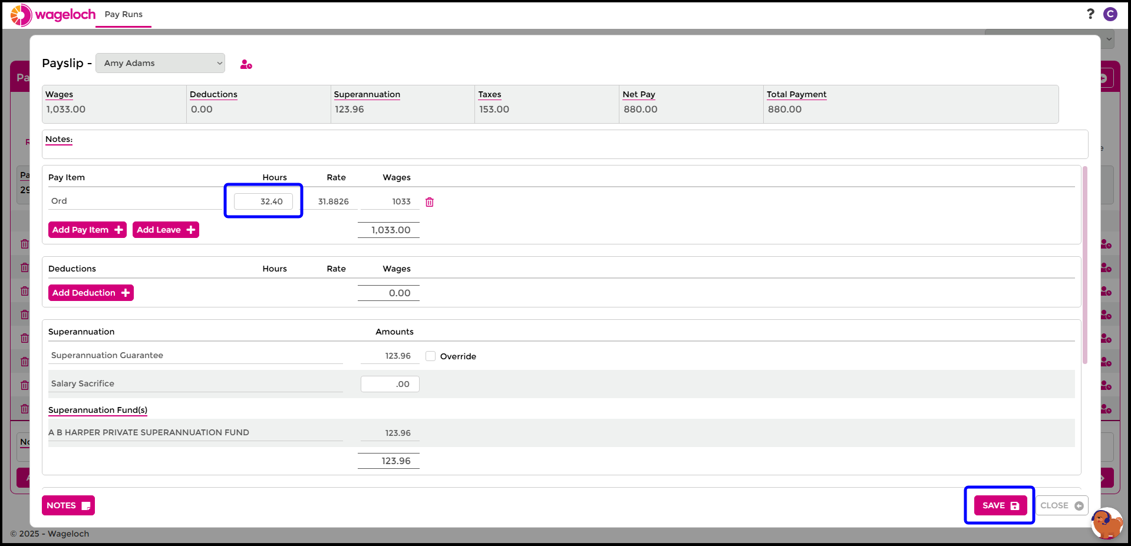The height and width of the screenshot is (546, 1131).
Task: Open the Amy Adams employee dropdown
Action: (160, 63)
